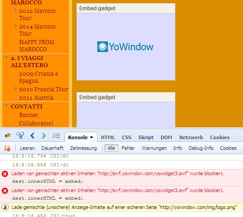Open the Skript panel tab
The width and height of the screenshot is (243, 217).
[146, 137]
